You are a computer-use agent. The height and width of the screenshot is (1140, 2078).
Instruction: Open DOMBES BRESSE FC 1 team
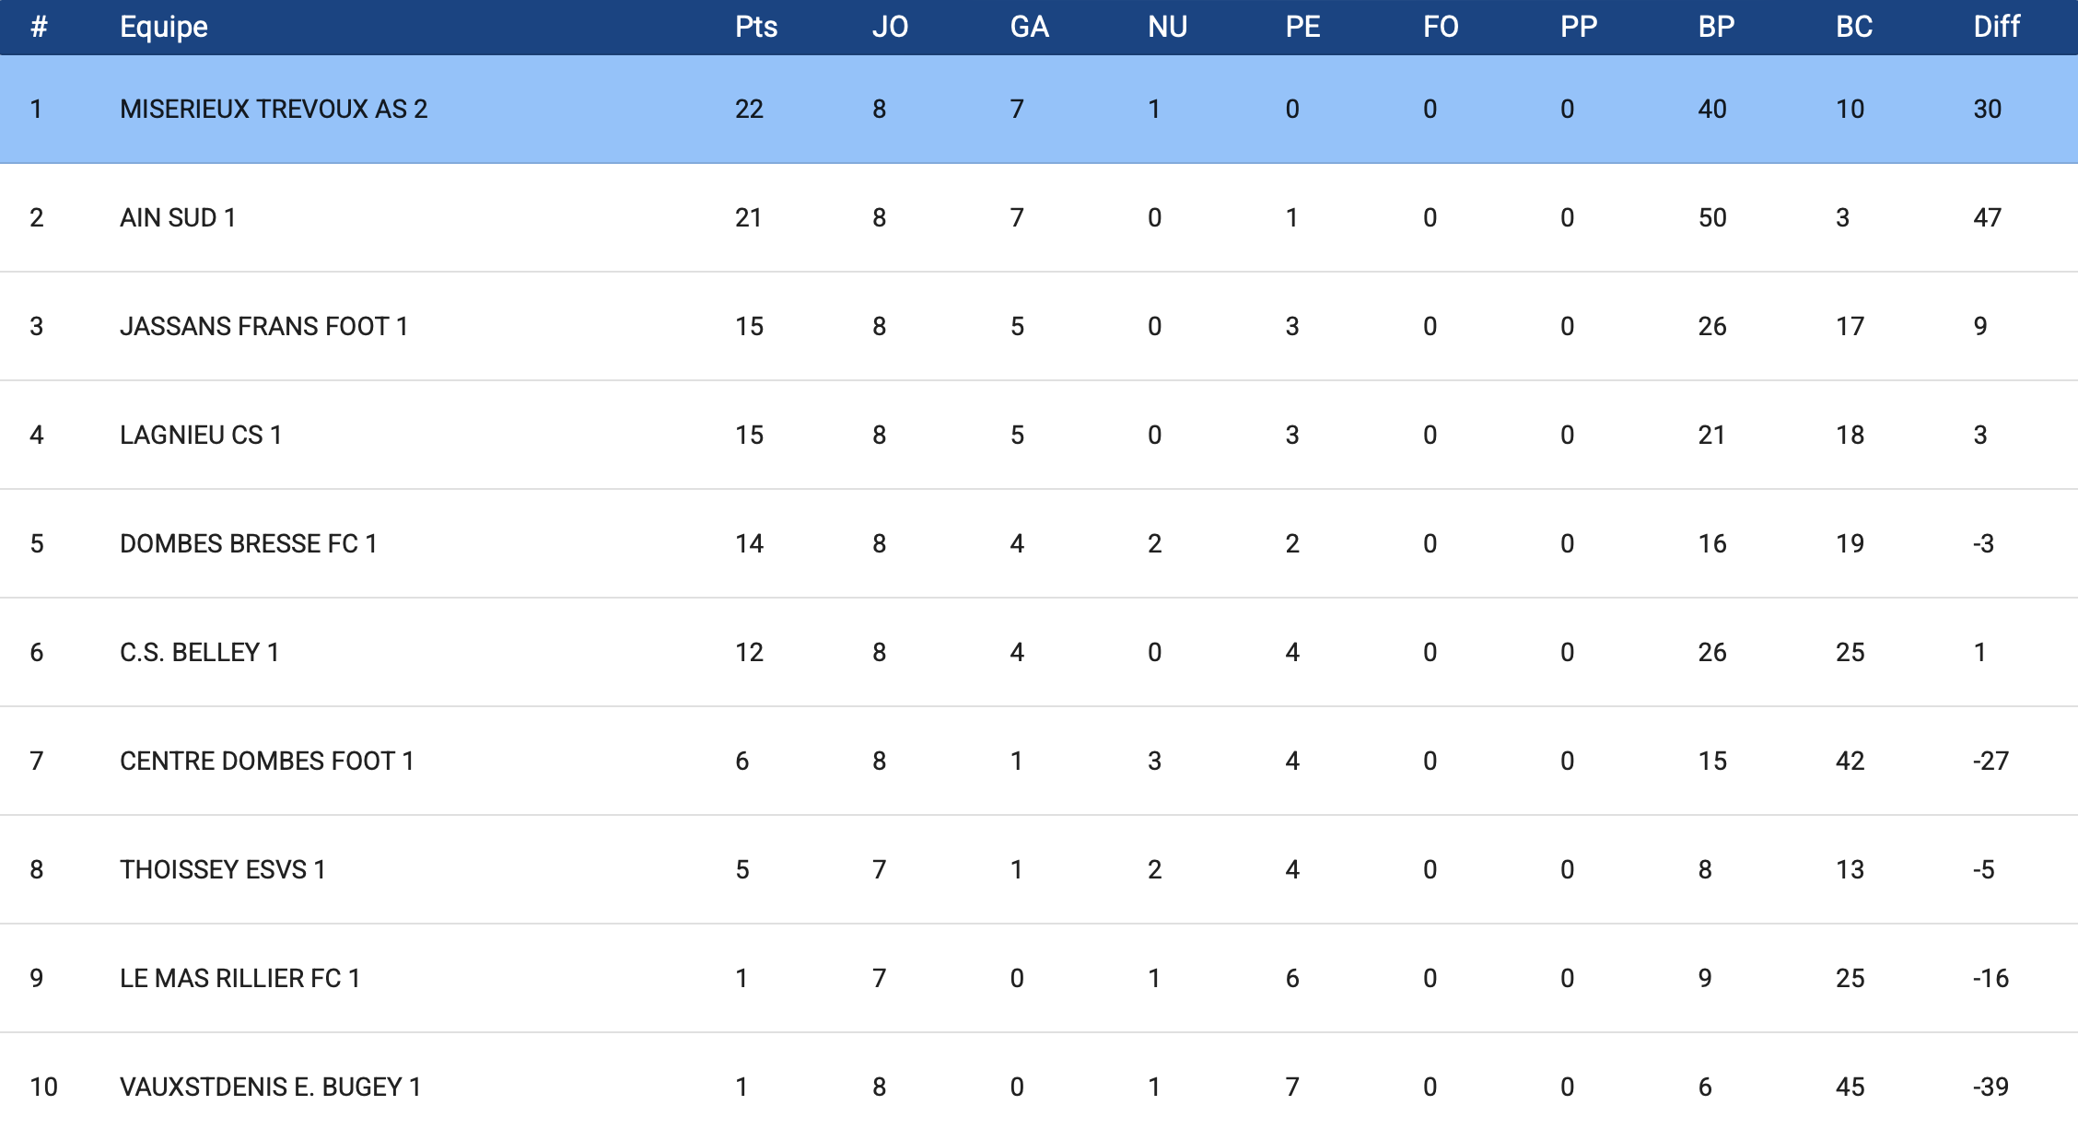pos(249,543)
